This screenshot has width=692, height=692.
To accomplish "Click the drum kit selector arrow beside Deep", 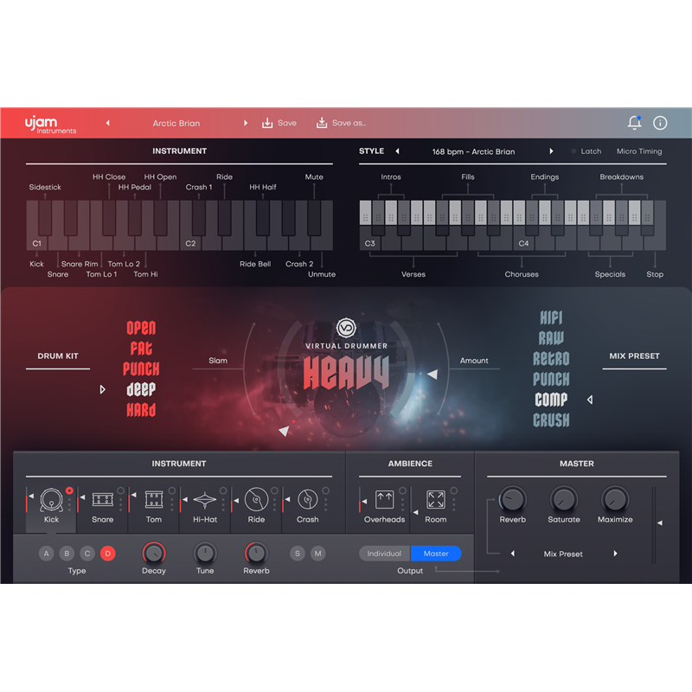I will [102, 389].
